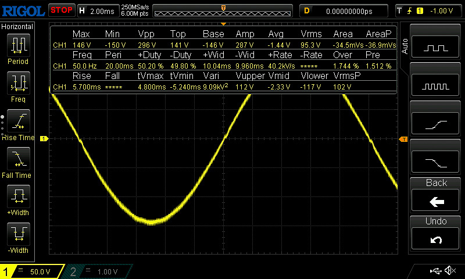
Task: Click the Vpp value 296 V
Action: 147,45
